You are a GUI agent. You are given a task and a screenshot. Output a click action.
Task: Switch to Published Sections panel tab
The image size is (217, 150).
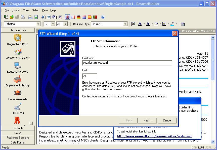coord(18,137)
